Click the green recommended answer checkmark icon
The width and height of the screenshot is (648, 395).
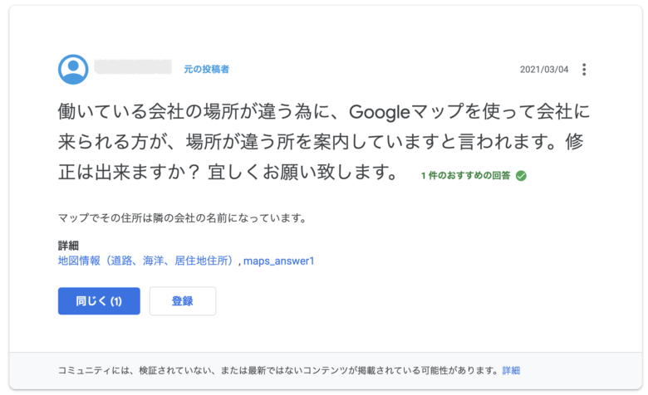(x=521, y=176)
